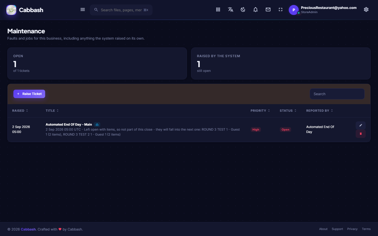Open the Terms footer link
Viewport: 378px width, 236px height.
(366, 229)
